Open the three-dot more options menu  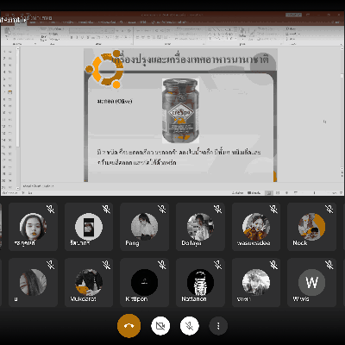(x=218, y=326)
